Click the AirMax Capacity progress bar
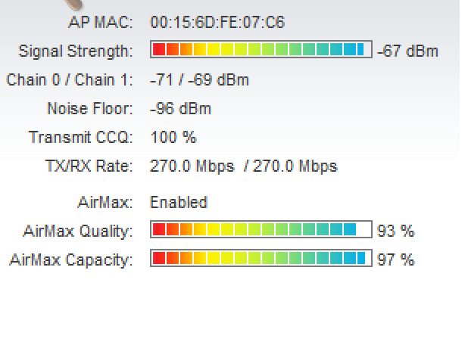This screenshot has height=348, width=465. pos(261,259)
